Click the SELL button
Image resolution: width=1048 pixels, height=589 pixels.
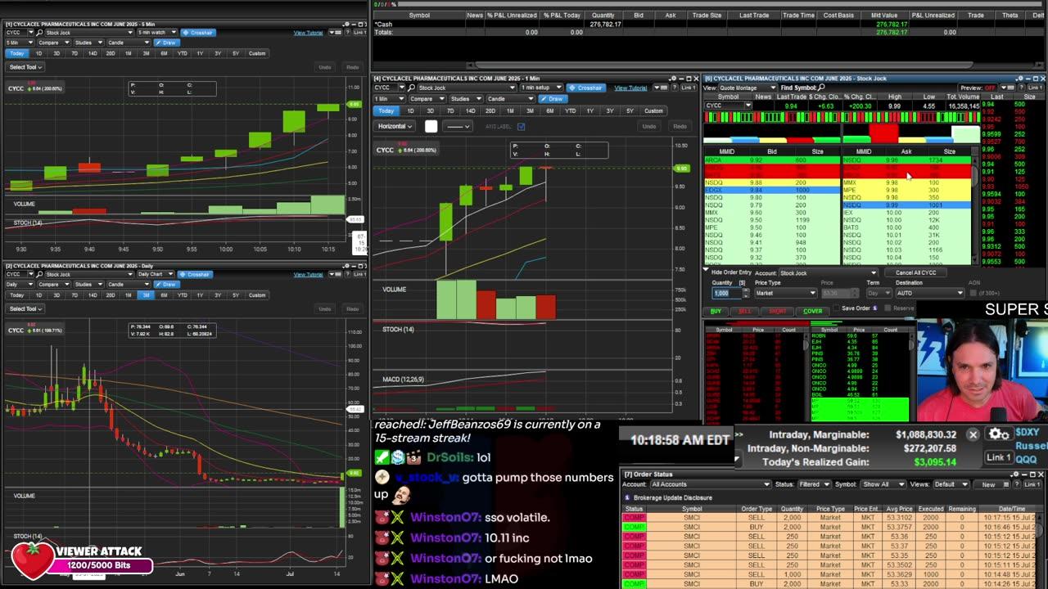pyautogui.click(x=744, y=311)
